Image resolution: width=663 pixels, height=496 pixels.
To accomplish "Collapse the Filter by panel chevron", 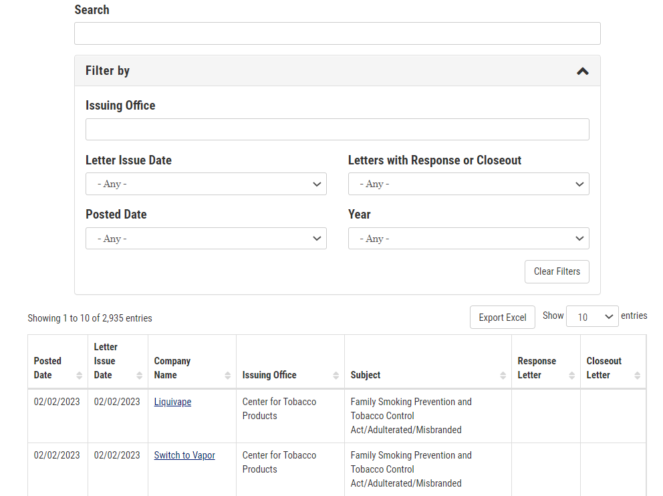I will tap(583, 71).
